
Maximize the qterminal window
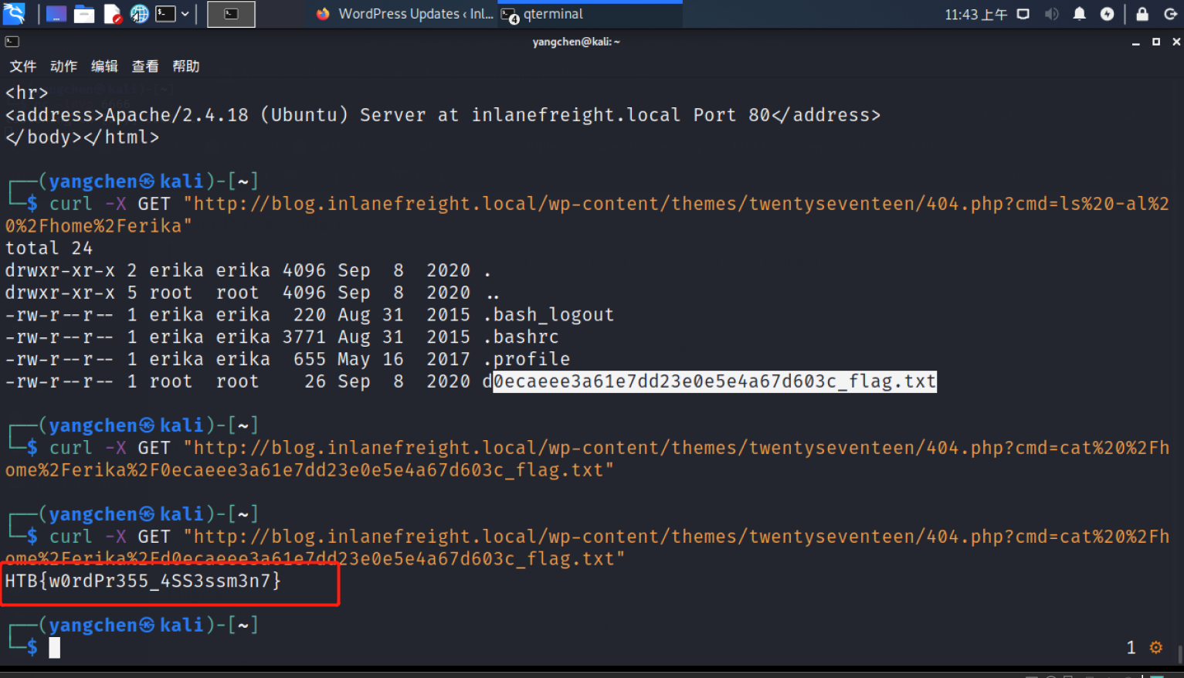(x=1156, y=42)
